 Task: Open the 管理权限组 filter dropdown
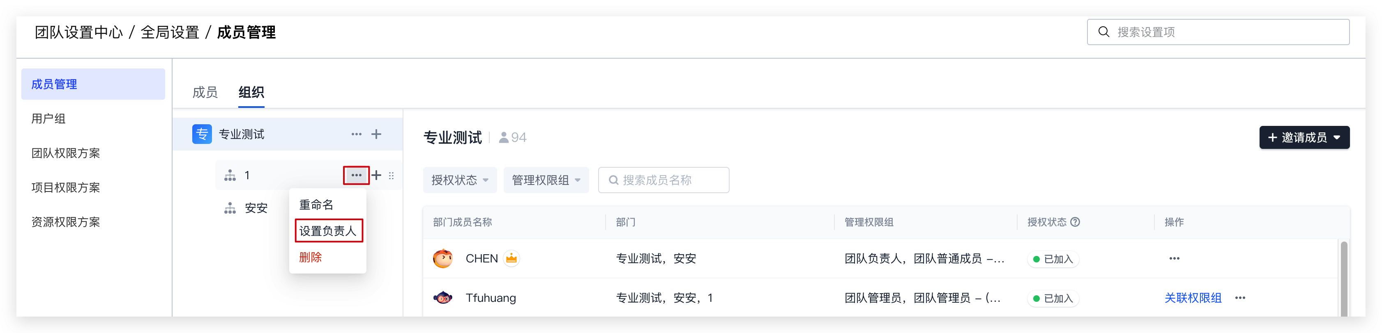(546, 180)
